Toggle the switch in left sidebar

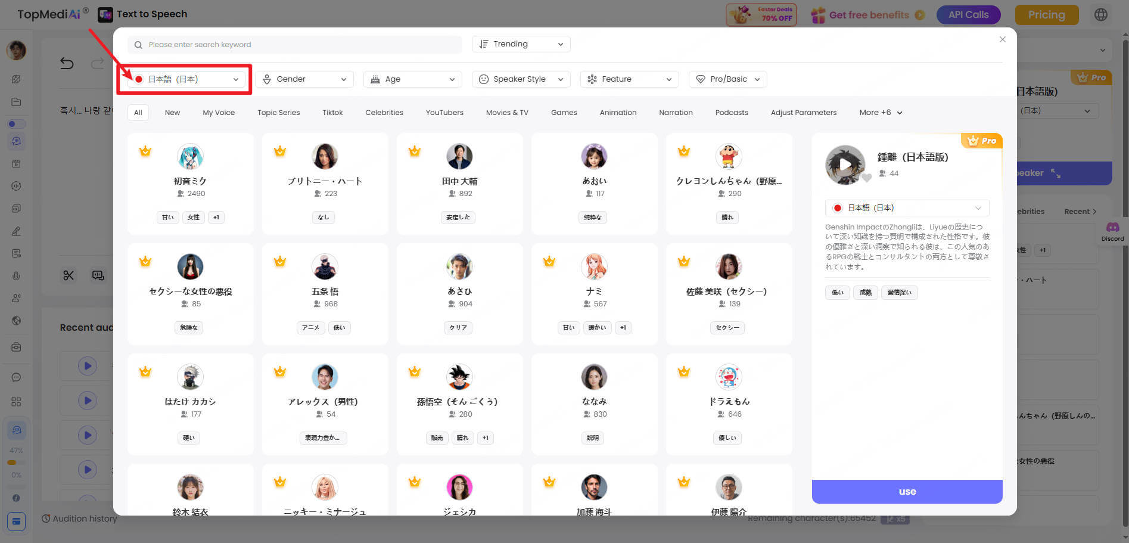(16, 124)
